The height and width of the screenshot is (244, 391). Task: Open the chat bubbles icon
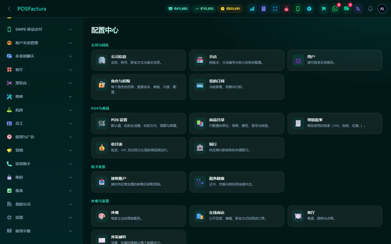(346, 9)
